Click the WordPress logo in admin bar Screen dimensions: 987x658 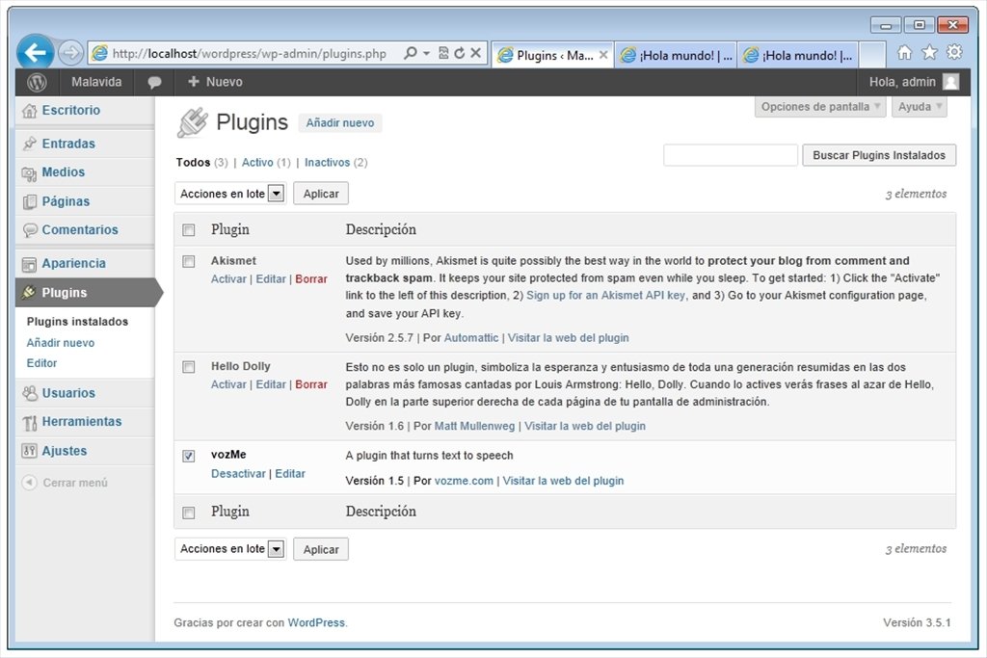coord(38,82)
